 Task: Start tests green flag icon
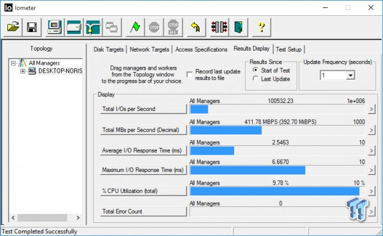tap(135, 27)
